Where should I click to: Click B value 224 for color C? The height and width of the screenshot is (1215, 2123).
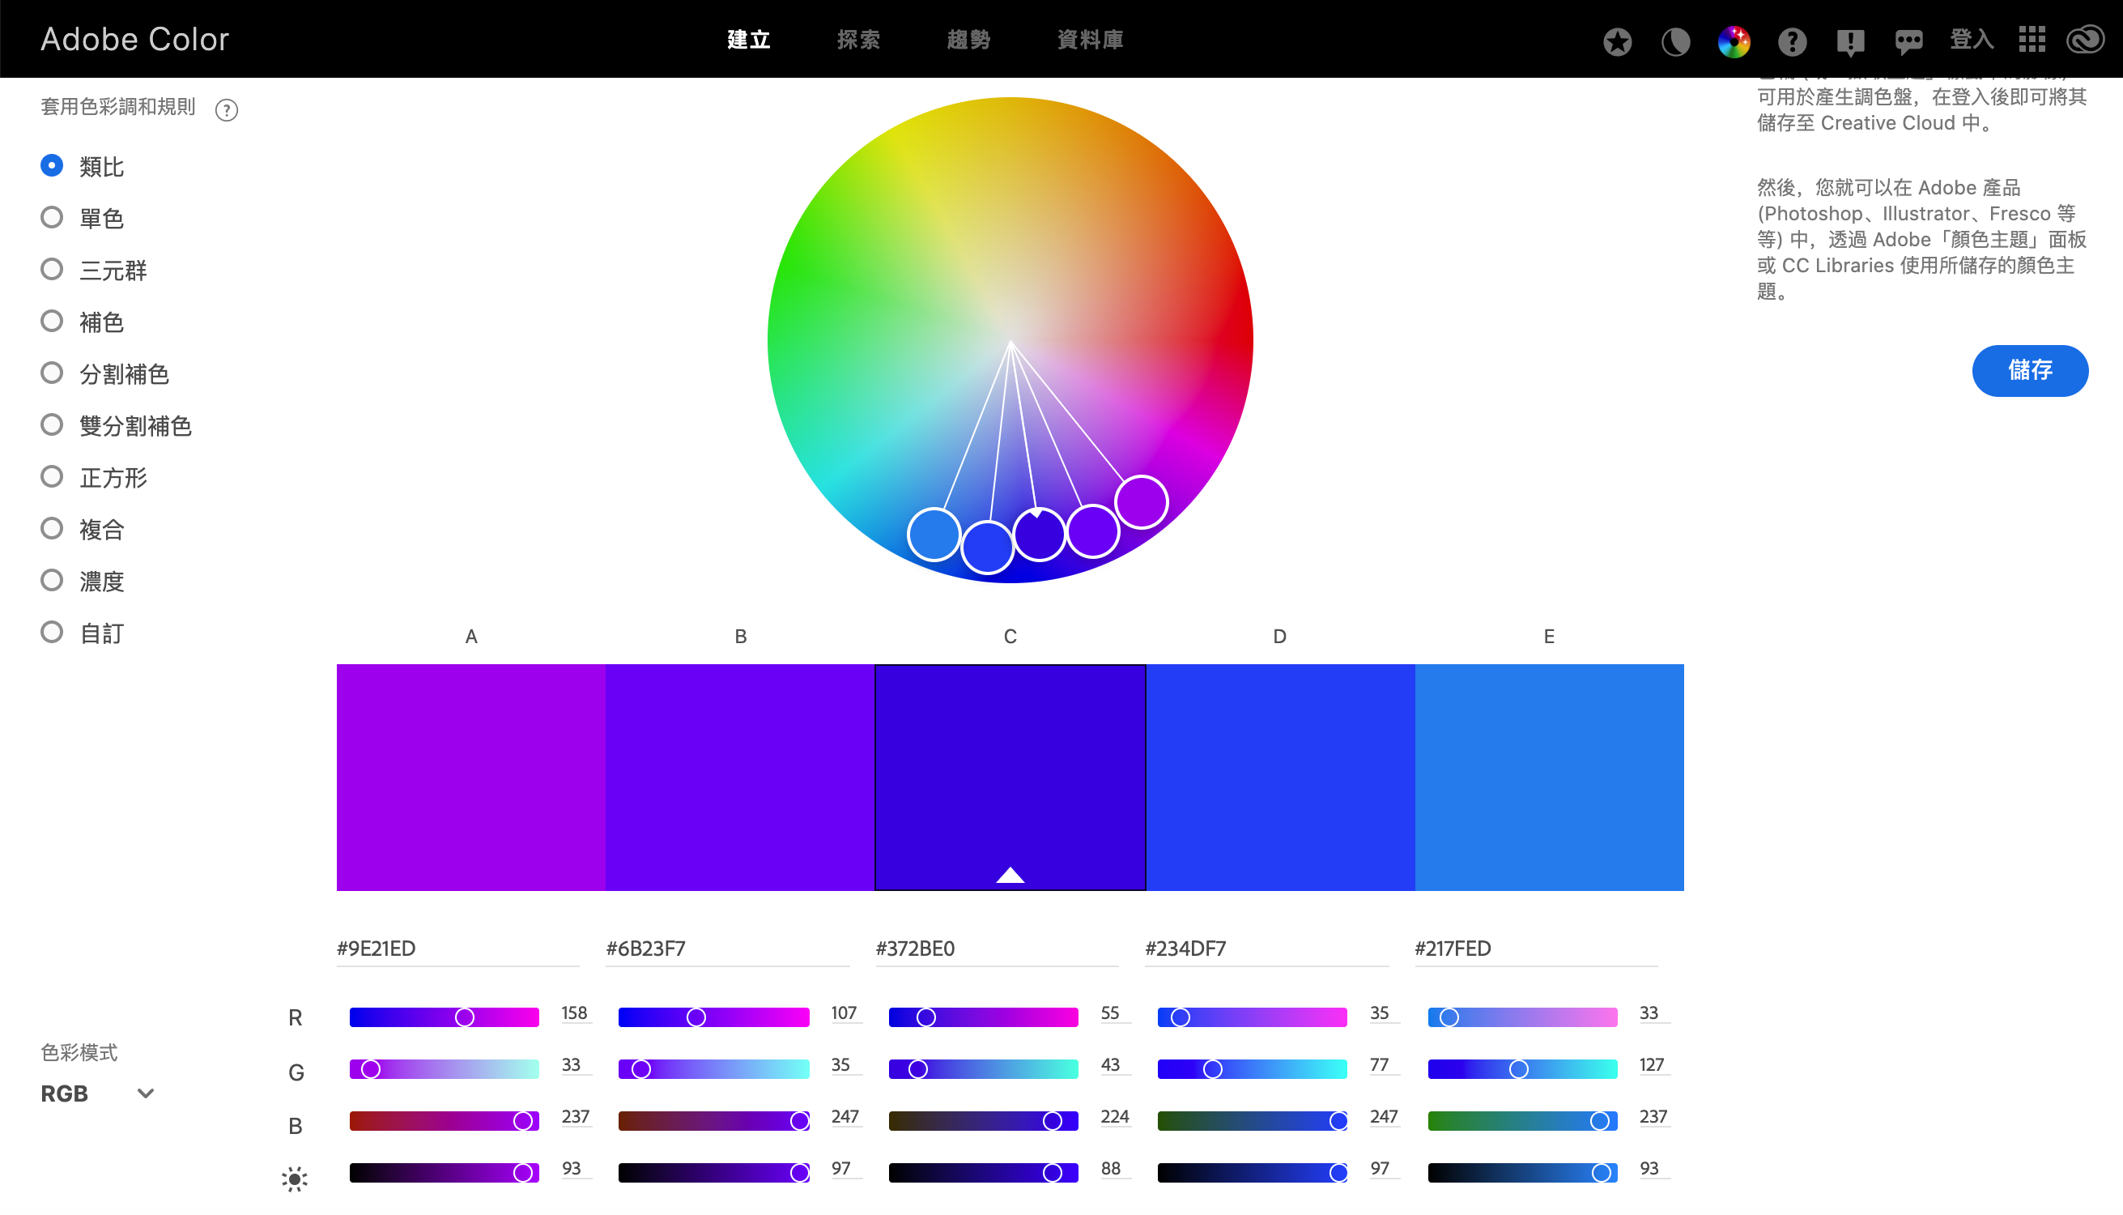[1114, 1116]
